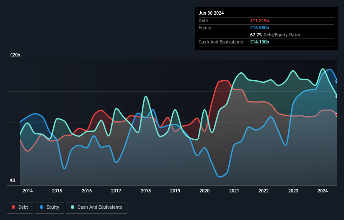The width and height of the screenshot is (344, 220).
Task: Click the €0 y-axis label
Action: pyautogui.click(x=13, y=180)
